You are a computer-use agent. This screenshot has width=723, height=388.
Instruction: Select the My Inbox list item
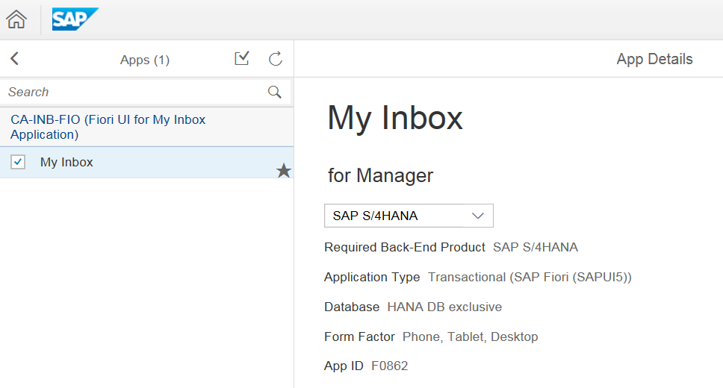point(146,162)
